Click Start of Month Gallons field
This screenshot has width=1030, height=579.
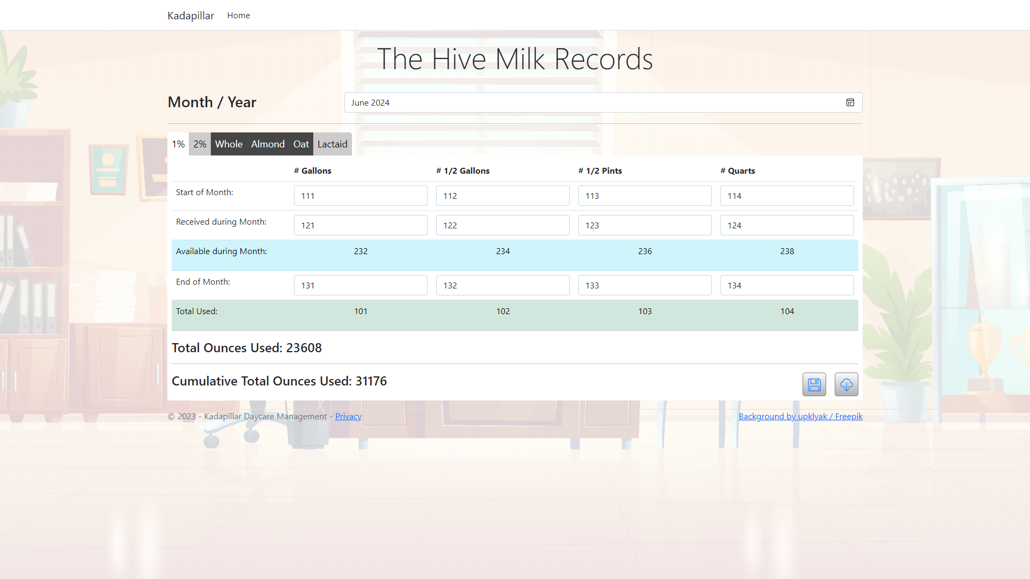[x=360, y=196]
